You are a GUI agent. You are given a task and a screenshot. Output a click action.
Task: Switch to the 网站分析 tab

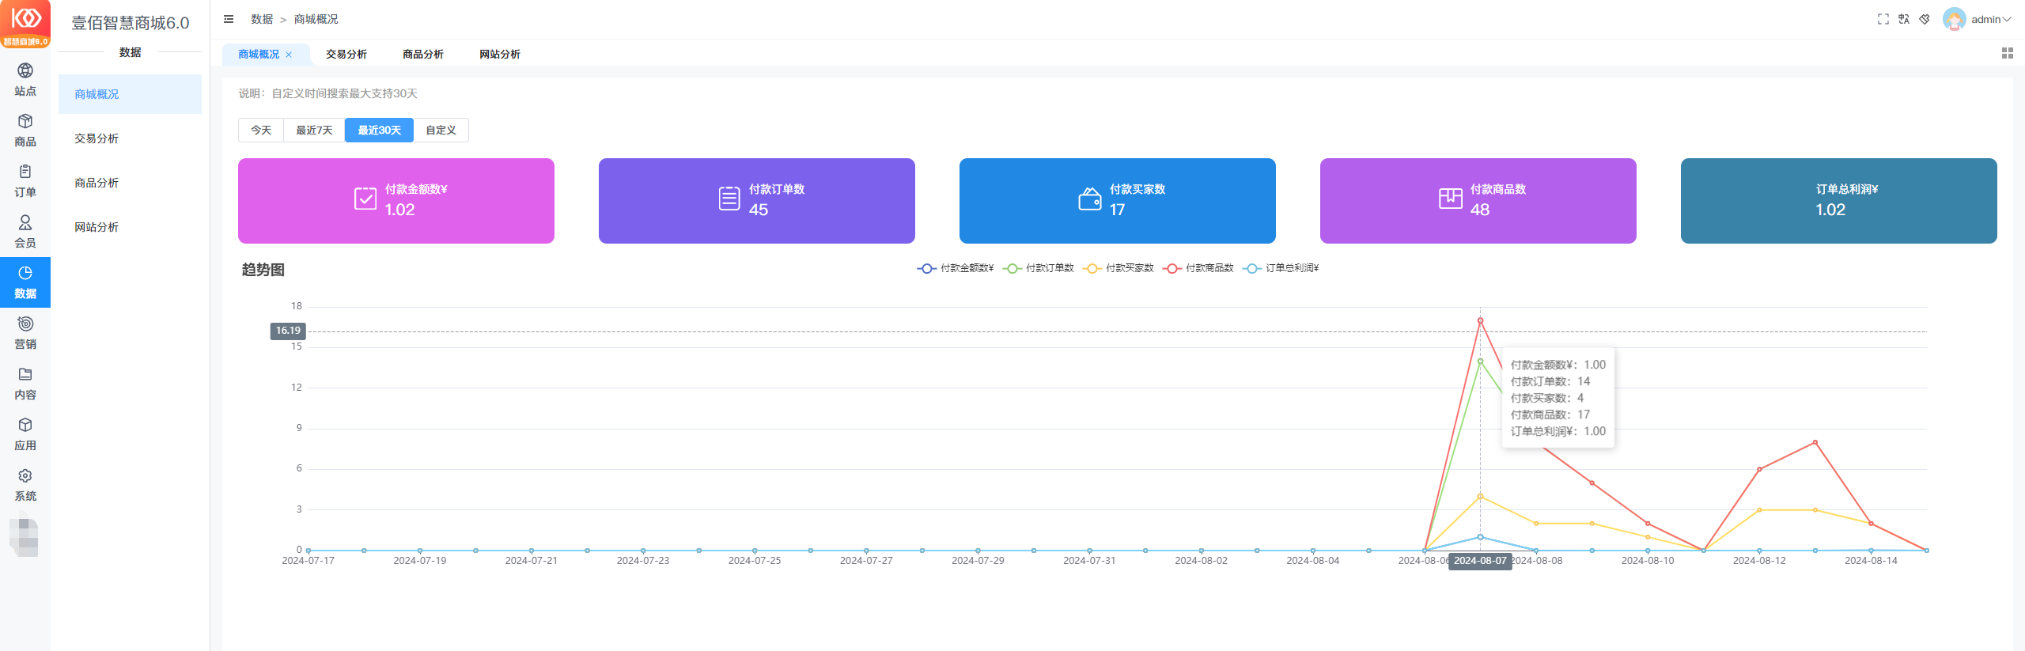pyautogui.click(x=500, y=55)
